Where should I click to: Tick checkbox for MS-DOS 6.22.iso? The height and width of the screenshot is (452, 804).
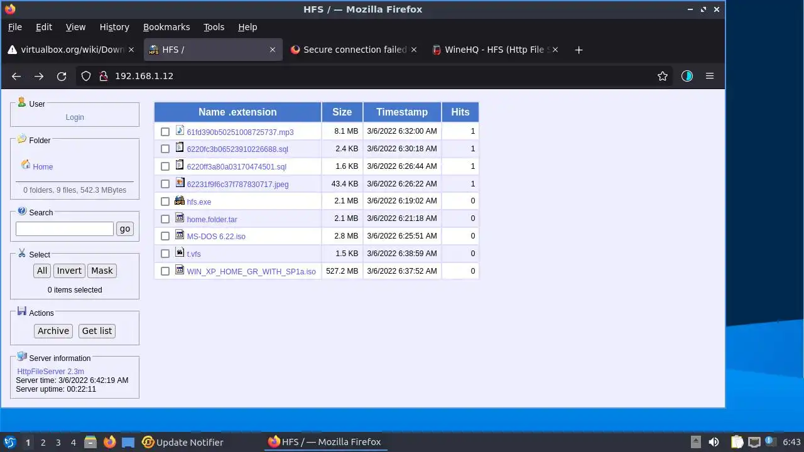click(x=165, y=236)
